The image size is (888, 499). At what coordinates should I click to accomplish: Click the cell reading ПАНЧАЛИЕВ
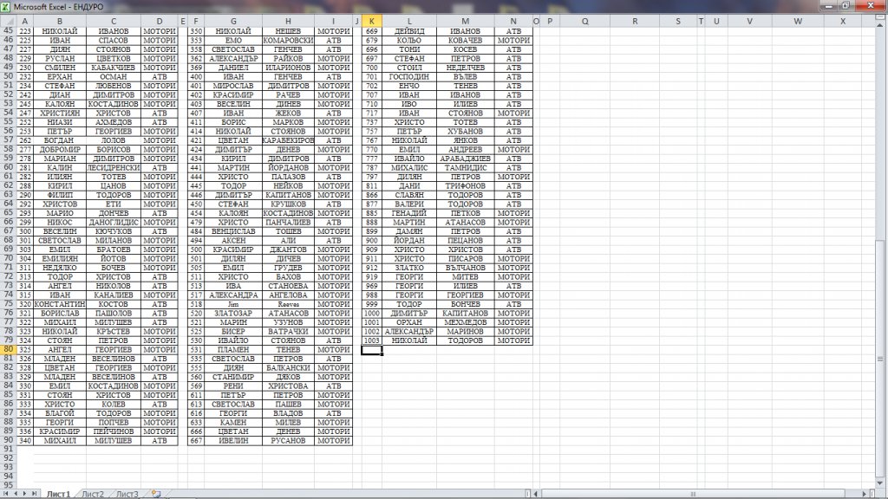pos(288,223)
